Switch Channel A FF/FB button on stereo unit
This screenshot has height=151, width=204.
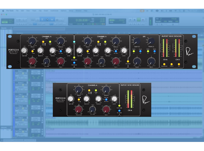32,51
